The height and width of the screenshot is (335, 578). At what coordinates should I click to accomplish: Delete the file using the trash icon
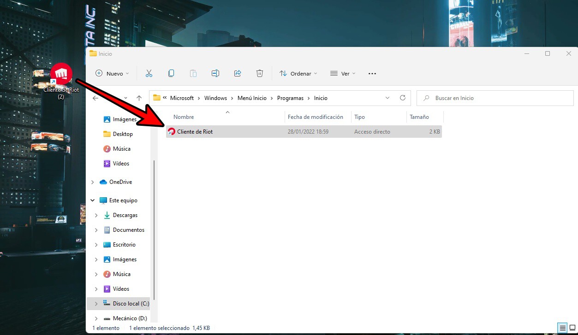coord(259,73)
